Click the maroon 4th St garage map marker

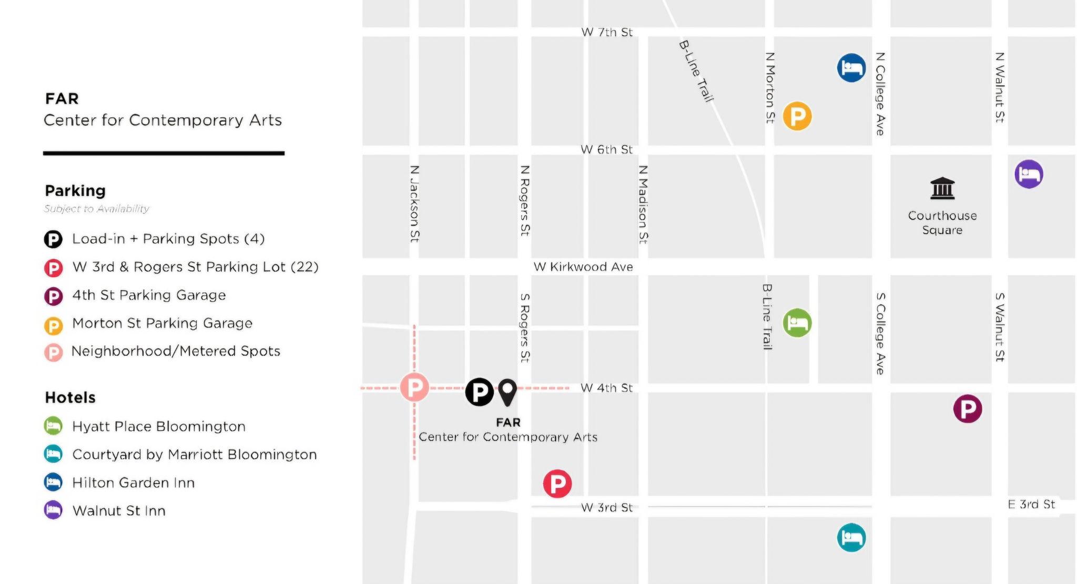(x=968, y=408)
